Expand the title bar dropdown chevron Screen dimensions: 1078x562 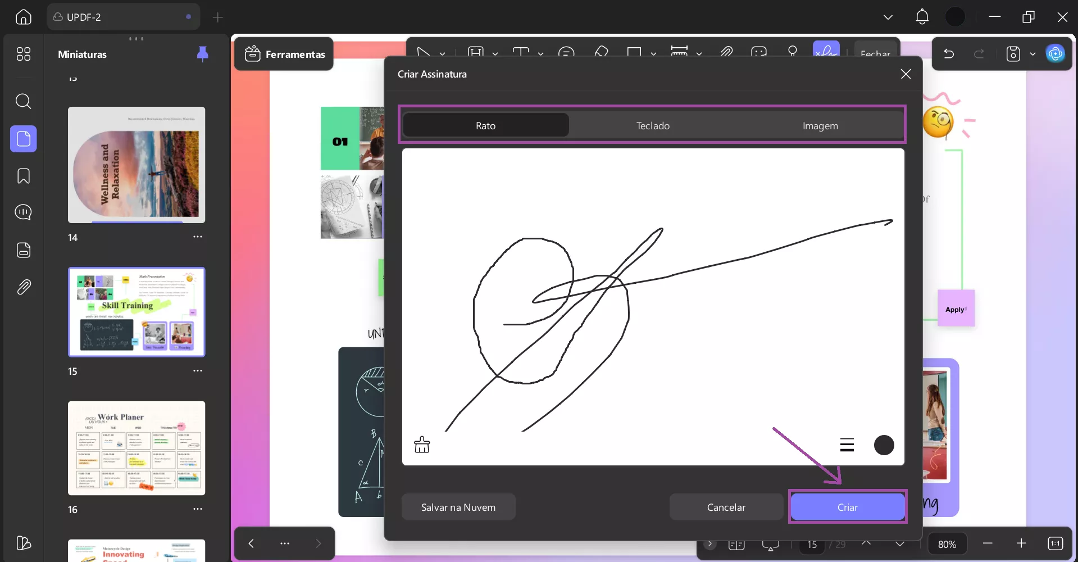click(x=888, y=17)
